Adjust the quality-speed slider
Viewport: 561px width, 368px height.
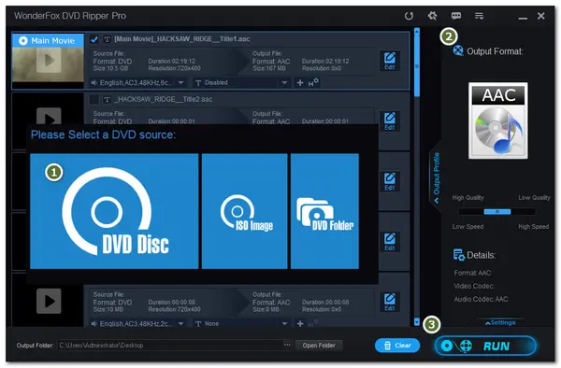tap(497, 212)
